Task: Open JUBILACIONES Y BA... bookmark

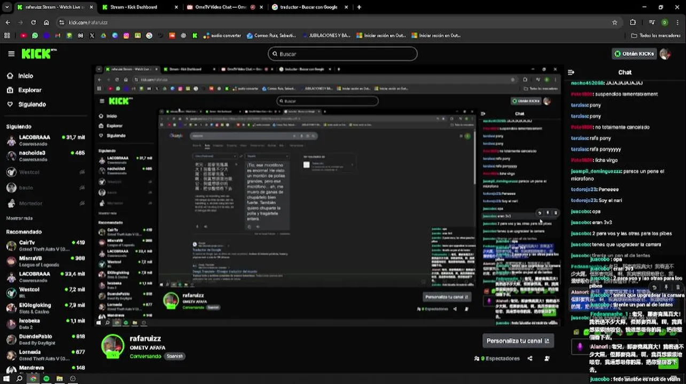Action: 325,36
